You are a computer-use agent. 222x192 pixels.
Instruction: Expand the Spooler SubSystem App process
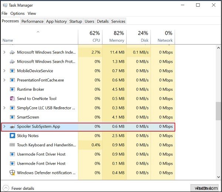point(4,126)
